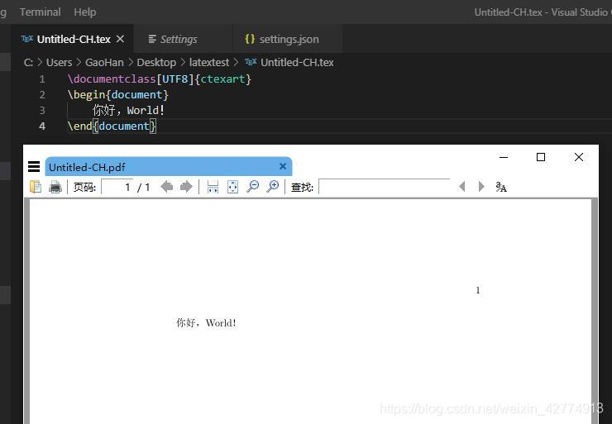
Task: Click the fit page icon
Action: point(232,188)
